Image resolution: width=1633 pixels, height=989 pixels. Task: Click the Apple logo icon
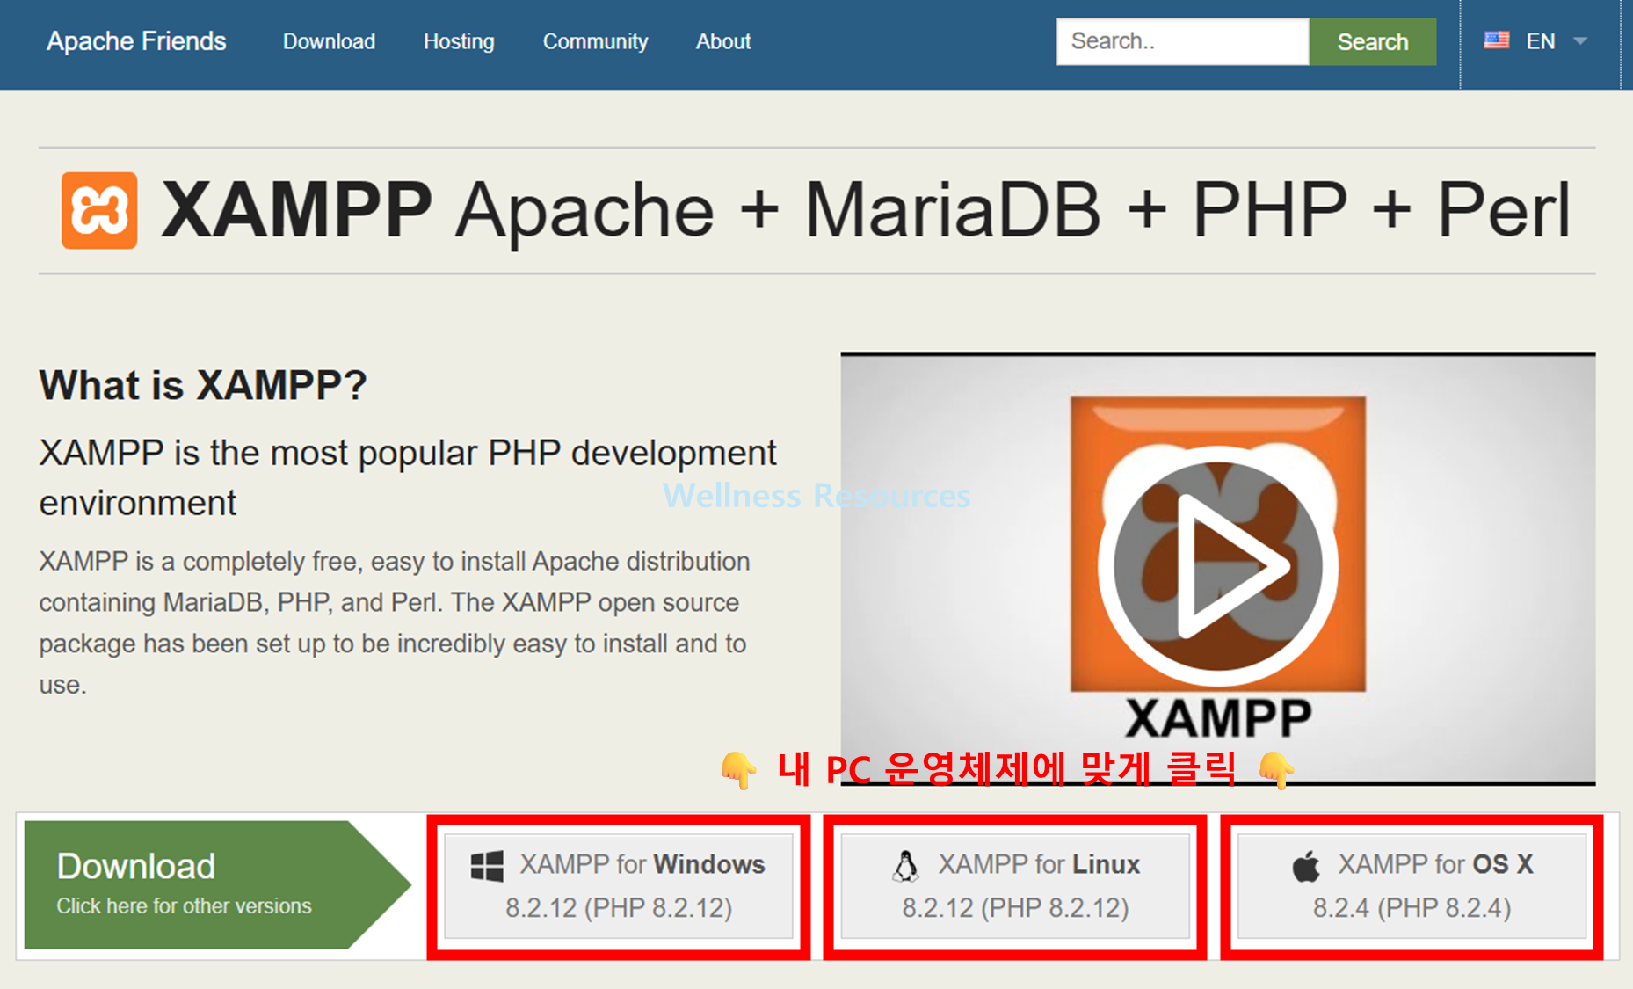tap(1306, 866)
